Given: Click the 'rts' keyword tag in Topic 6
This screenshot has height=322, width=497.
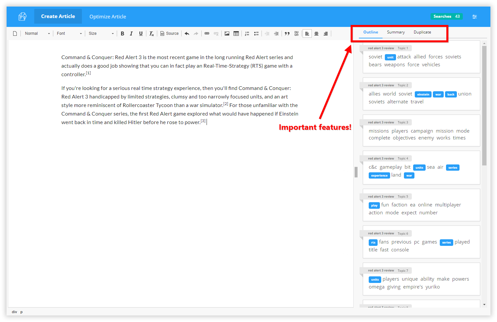Looking at the screenshot, I should (373, 243).
